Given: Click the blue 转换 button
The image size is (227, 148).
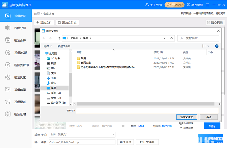Looking at the screenshot, I should click(212, 126).
